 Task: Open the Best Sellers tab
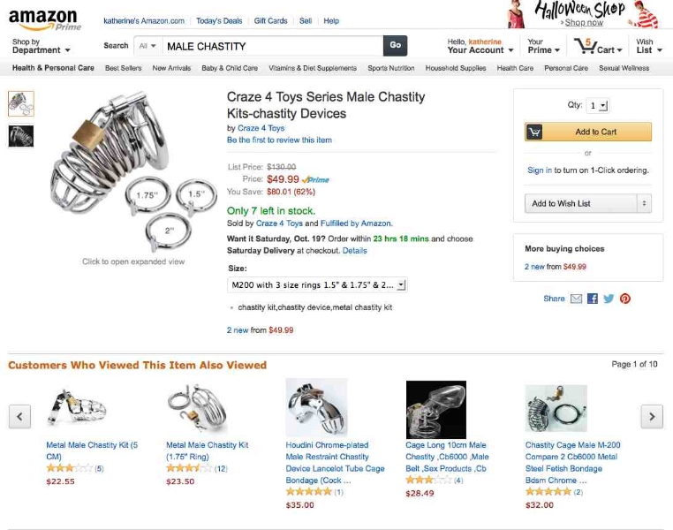coord(123,68)
